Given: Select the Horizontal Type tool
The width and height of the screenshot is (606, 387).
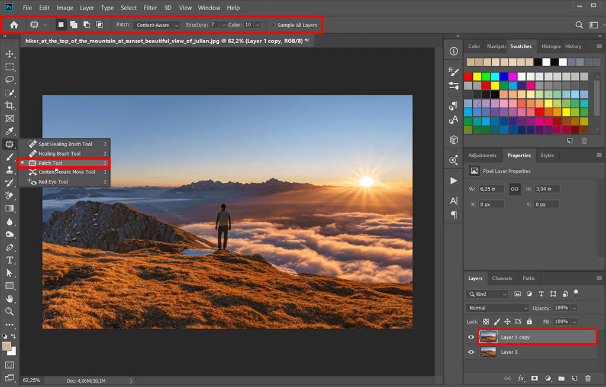Looking at the screenshot, I should 9,260.
